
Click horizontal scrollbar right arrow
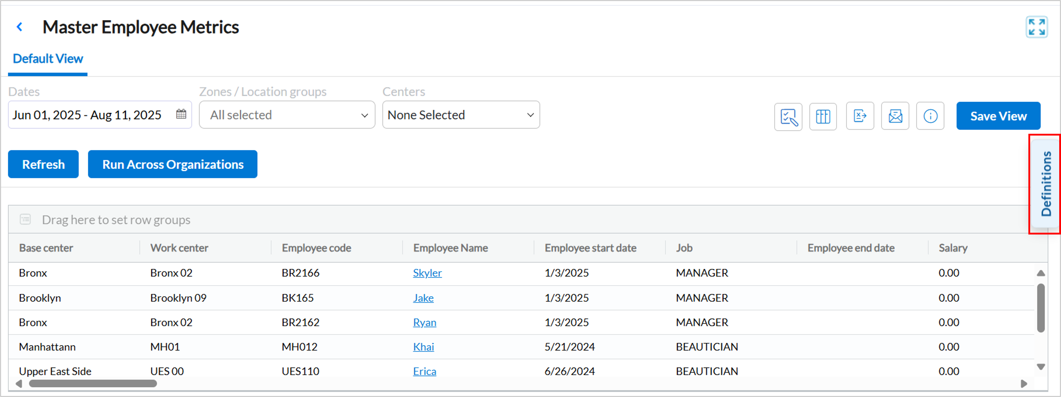tap(1024, 384)
